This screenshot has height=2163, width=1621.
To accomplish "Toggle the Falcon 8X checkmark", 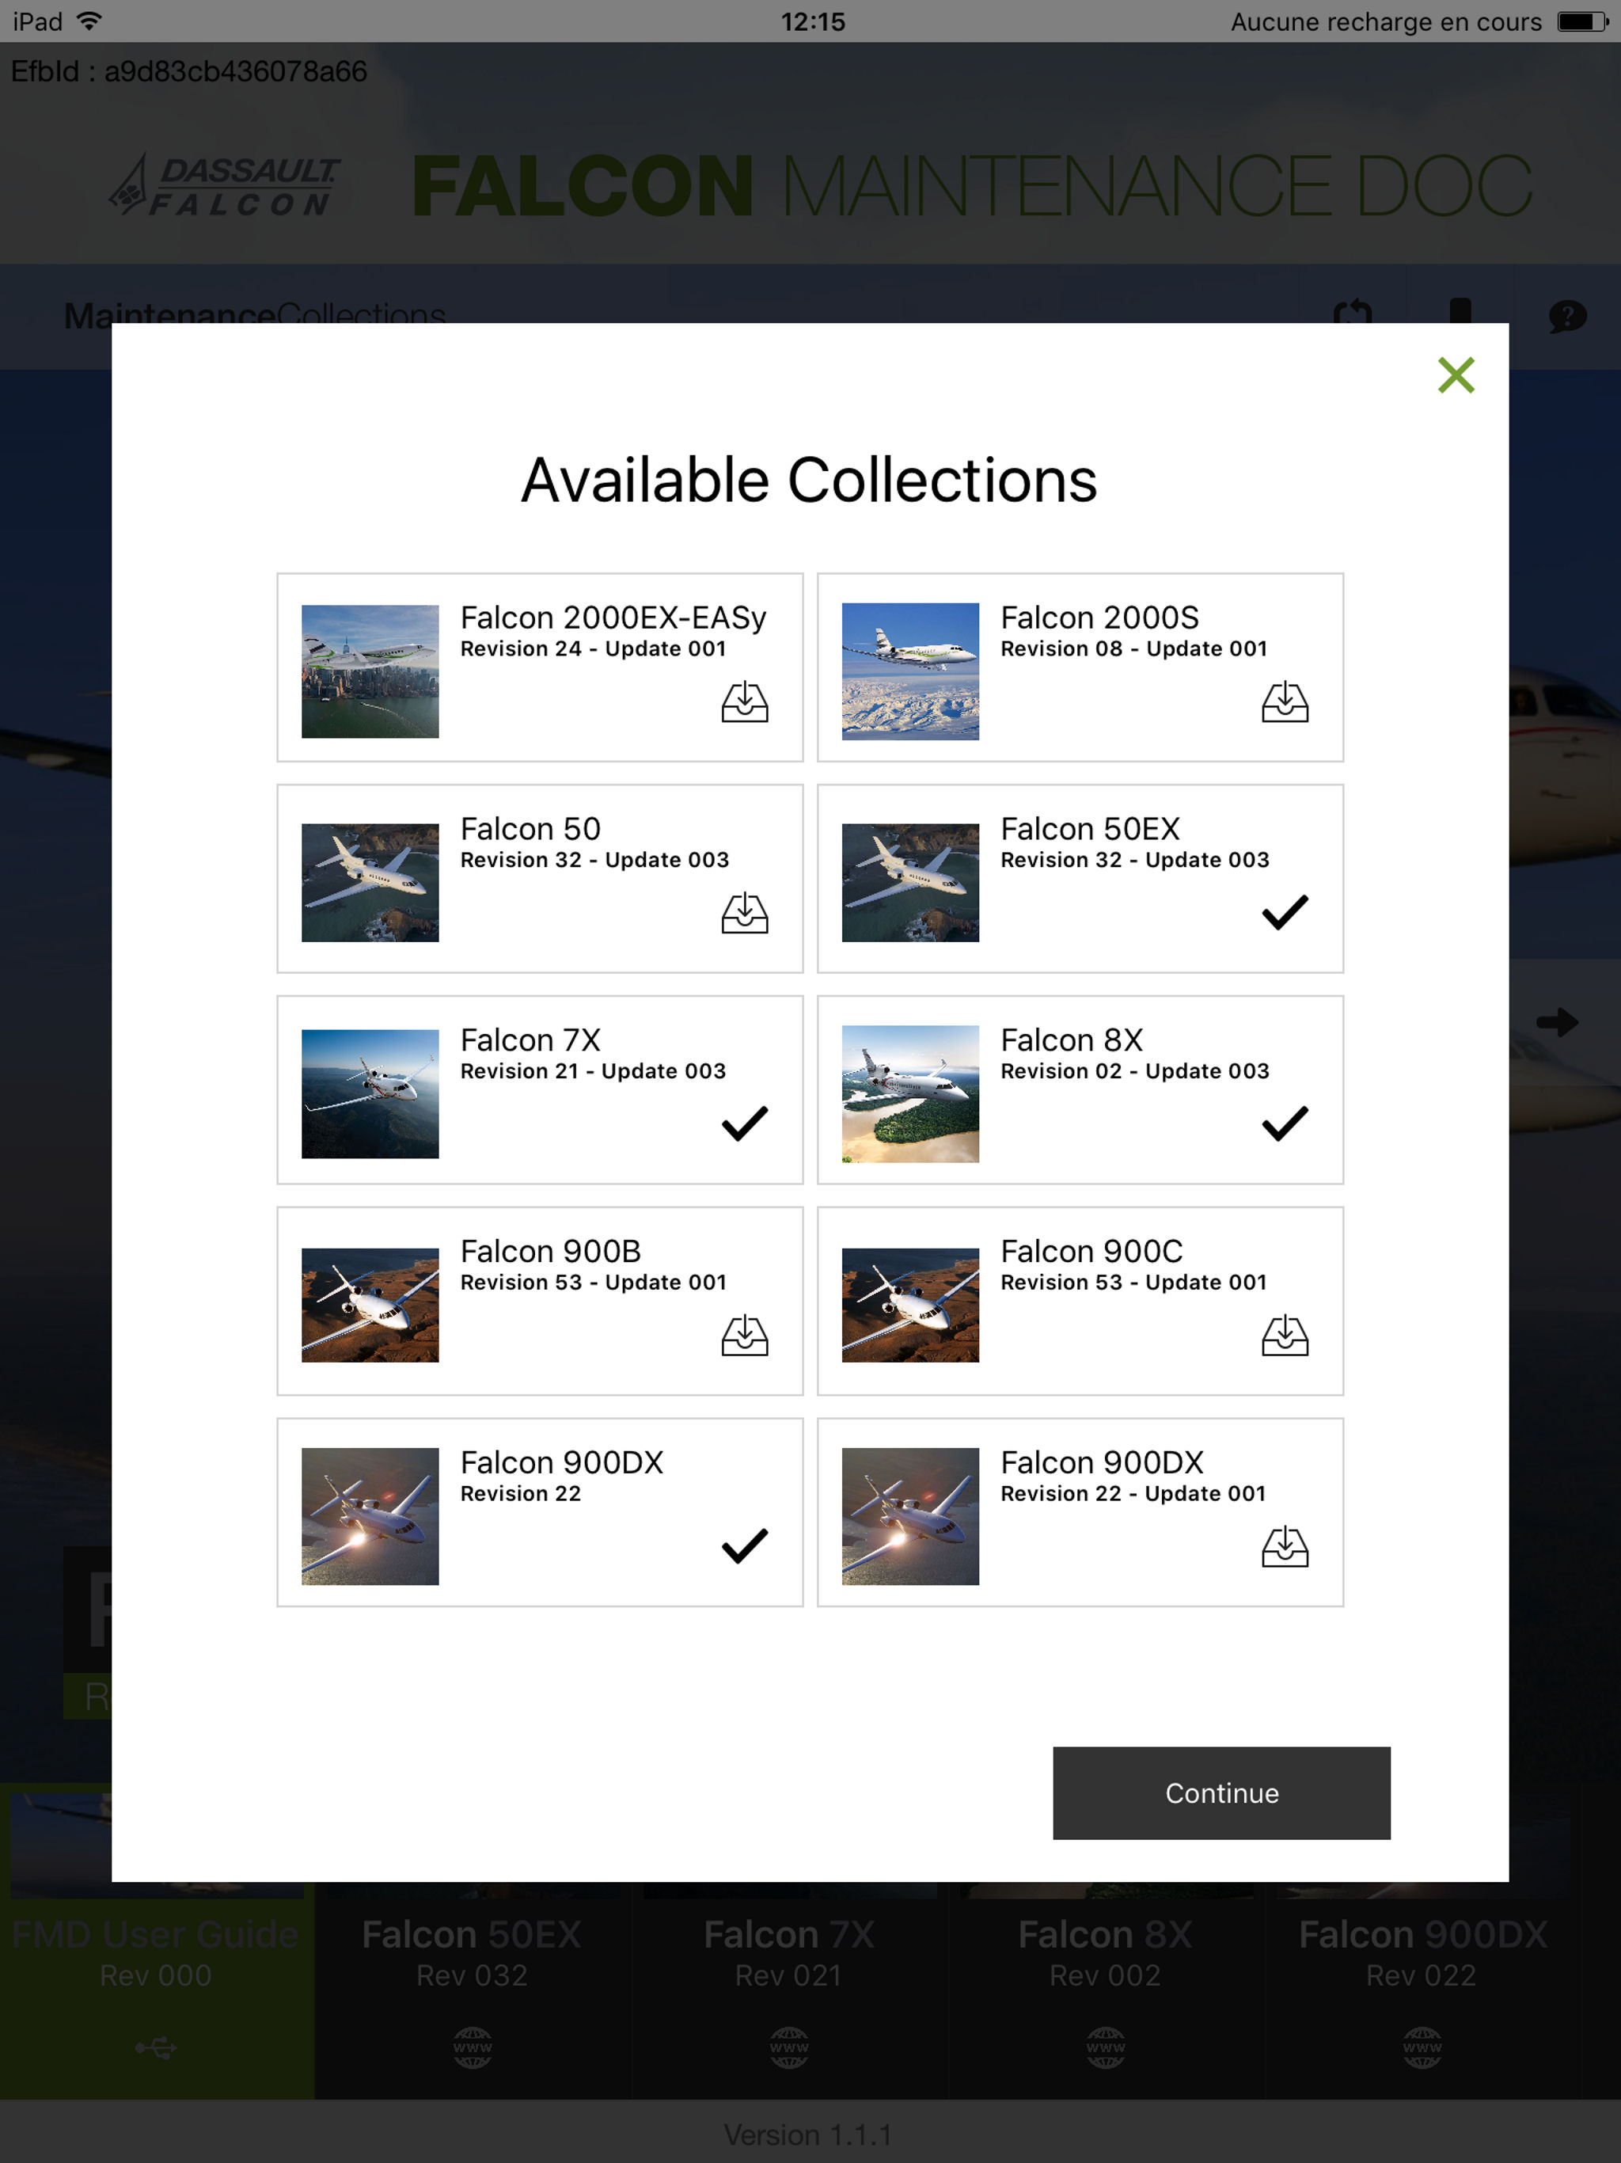I will pyautogui.click(x=1284, y=1123).
